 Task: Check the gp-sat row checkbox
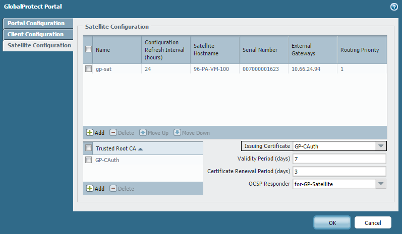click(x=89, y=69)
